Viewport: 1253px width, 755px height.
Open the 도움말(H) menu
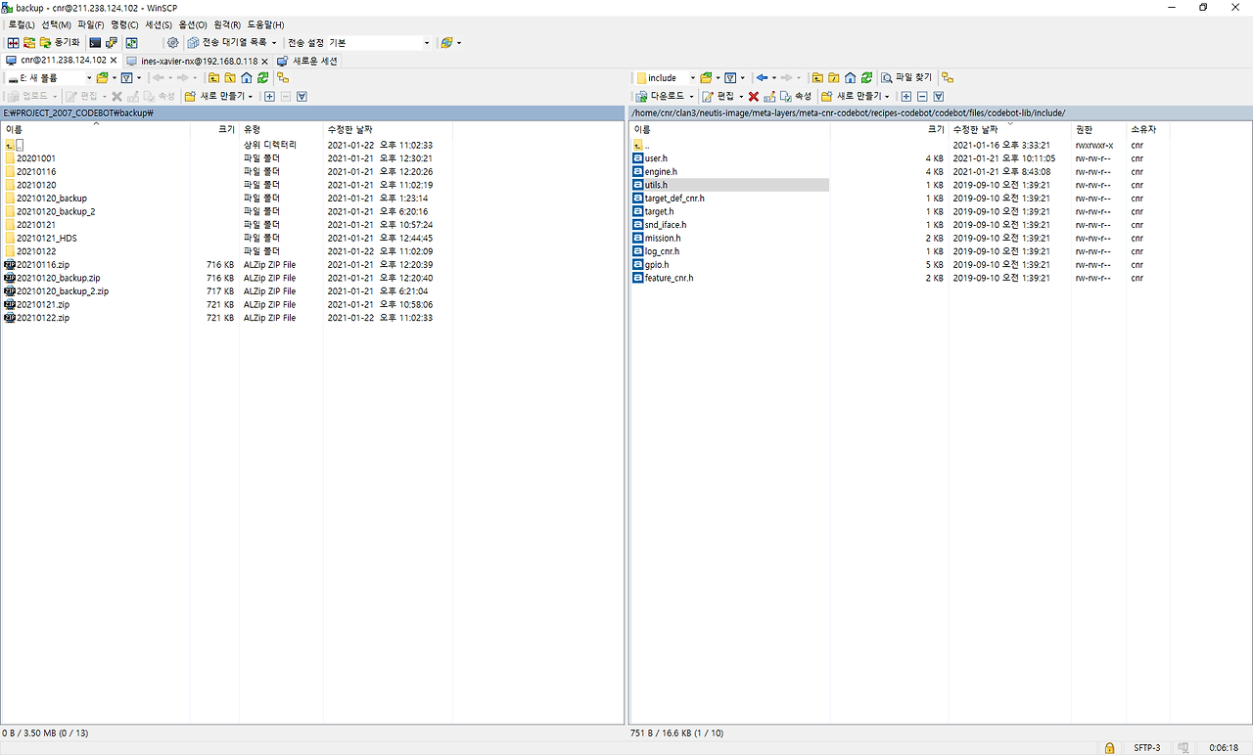coord(265,24)
